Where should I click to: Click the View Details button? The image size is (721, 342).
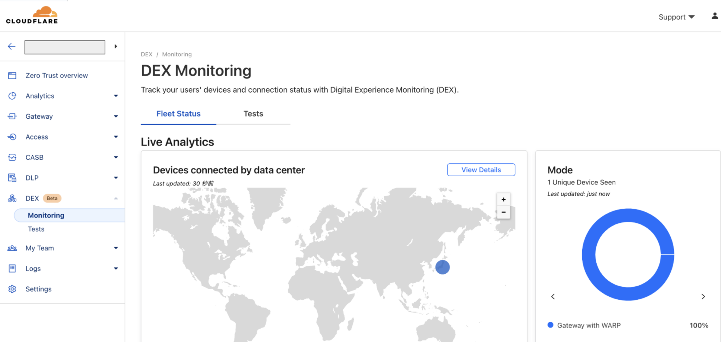[x=481, y=170]
